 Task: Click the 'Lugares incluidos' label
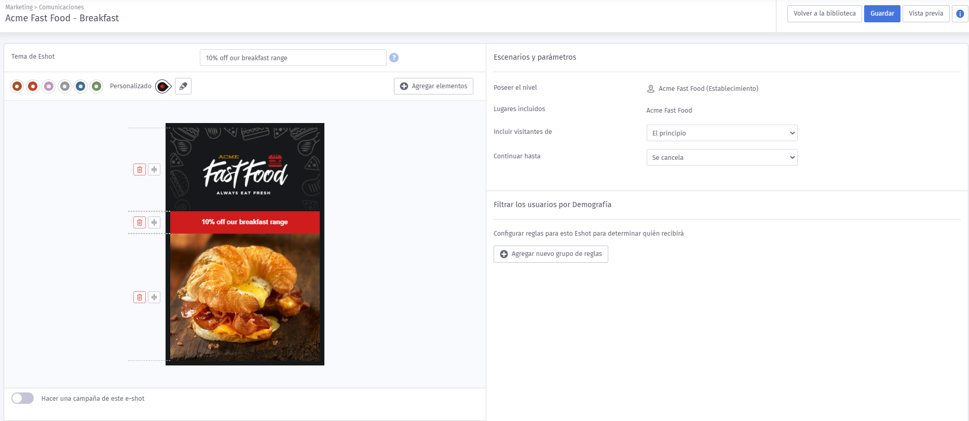(520, 109)
